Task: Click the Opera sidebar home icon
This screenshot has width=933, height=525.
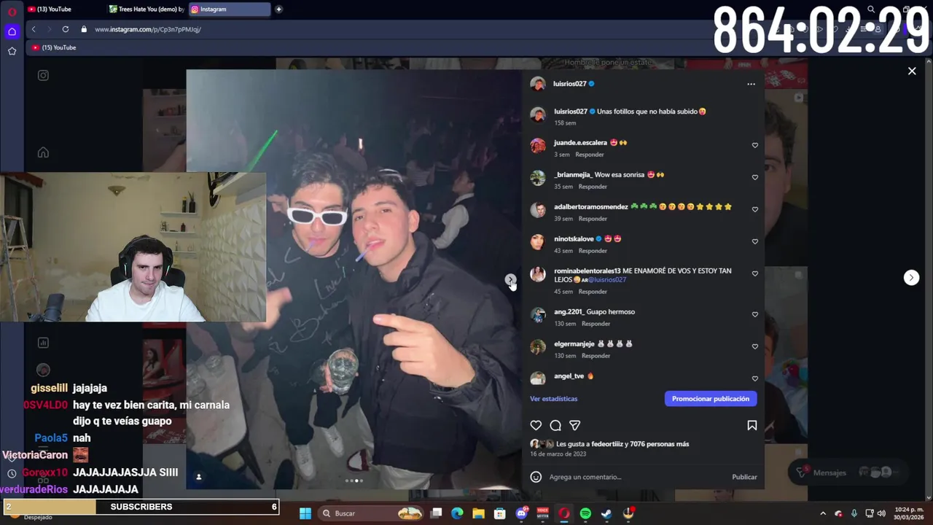Action: point(12,31)
